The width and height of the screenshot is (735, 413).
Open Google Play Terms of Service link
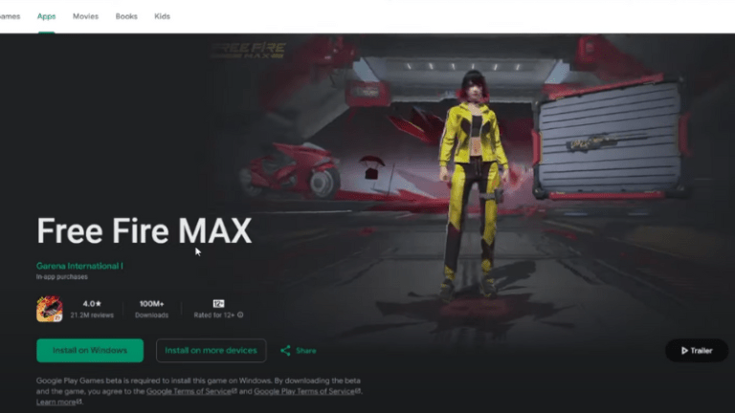[x=304, y=391]
